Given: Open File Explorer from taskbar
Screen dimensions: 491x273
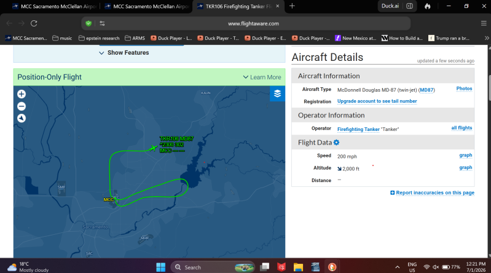Looking at the screenshot, I should 298,267.
